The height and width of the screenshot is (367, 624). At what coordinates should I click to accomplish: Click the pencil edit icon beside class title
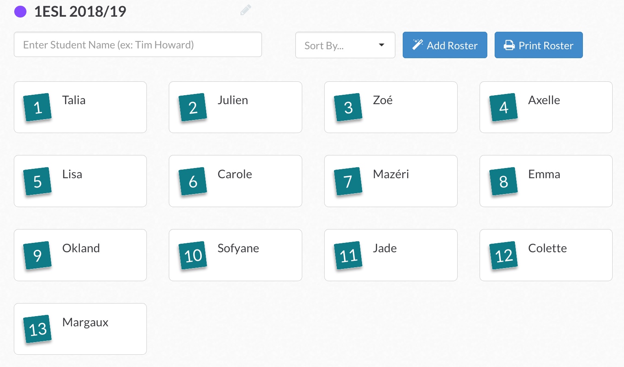coord(246,10)
